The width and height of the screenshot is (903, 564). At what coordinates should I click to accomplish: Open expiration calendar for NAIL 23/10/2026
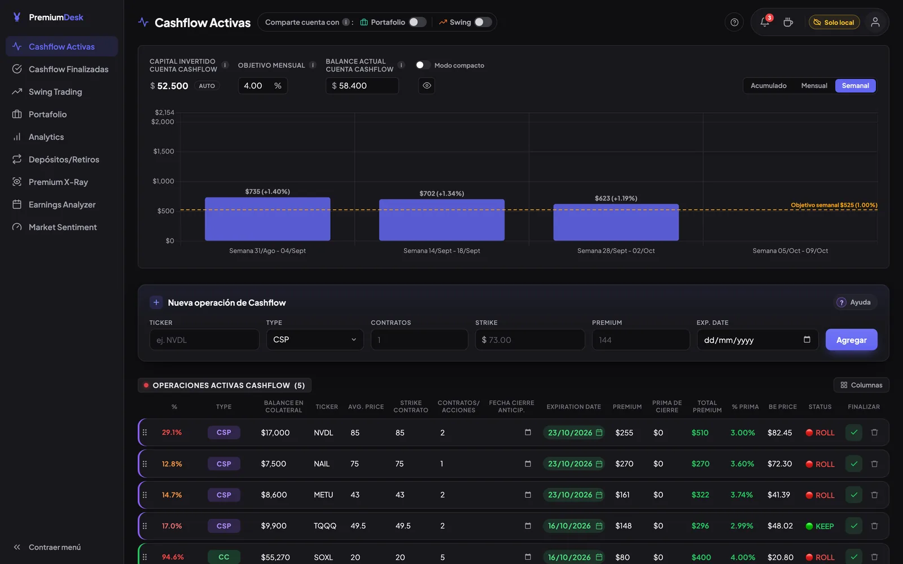(x=599, y=464)
